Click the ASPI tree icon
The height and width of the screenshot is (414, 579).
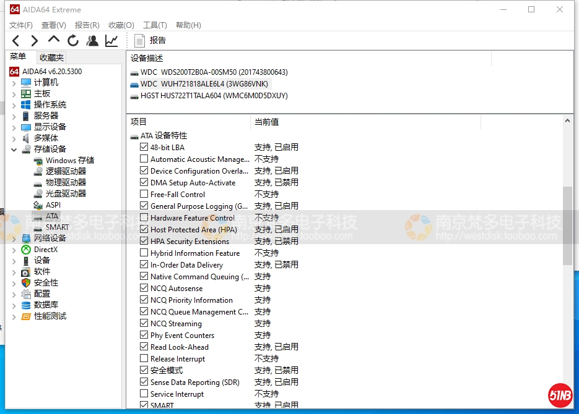tap(38, 205)
